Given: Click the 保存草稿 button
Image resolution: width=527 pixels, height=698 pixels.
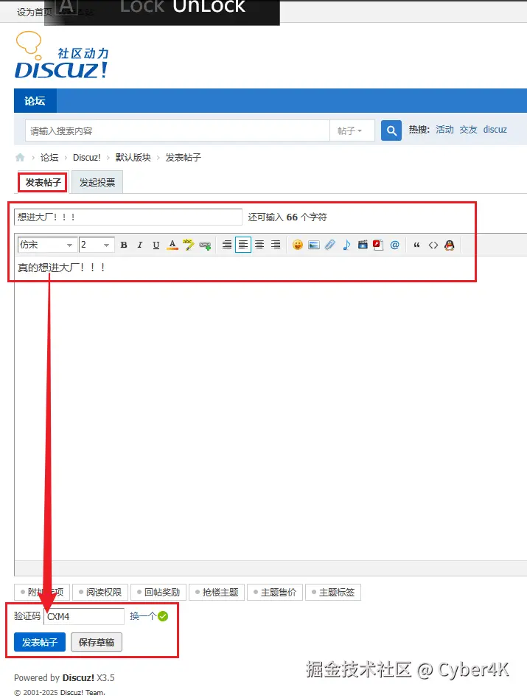Looking at the screenshot, I should coord(97,642).
